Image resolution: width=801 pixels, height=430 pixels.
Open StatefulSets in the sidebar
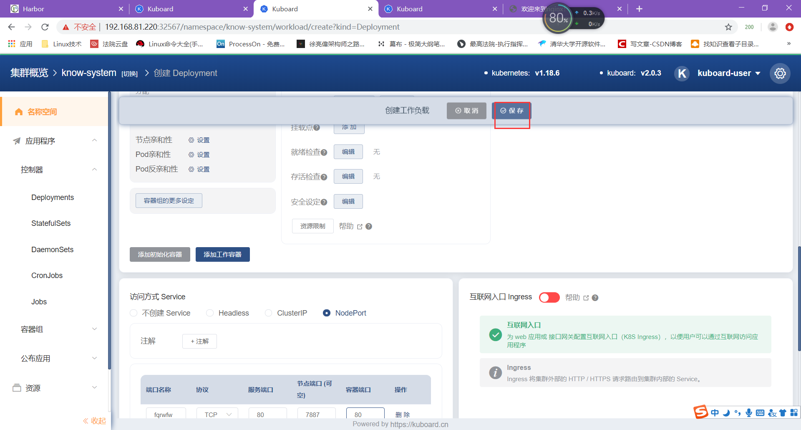[x=51, y=223]
